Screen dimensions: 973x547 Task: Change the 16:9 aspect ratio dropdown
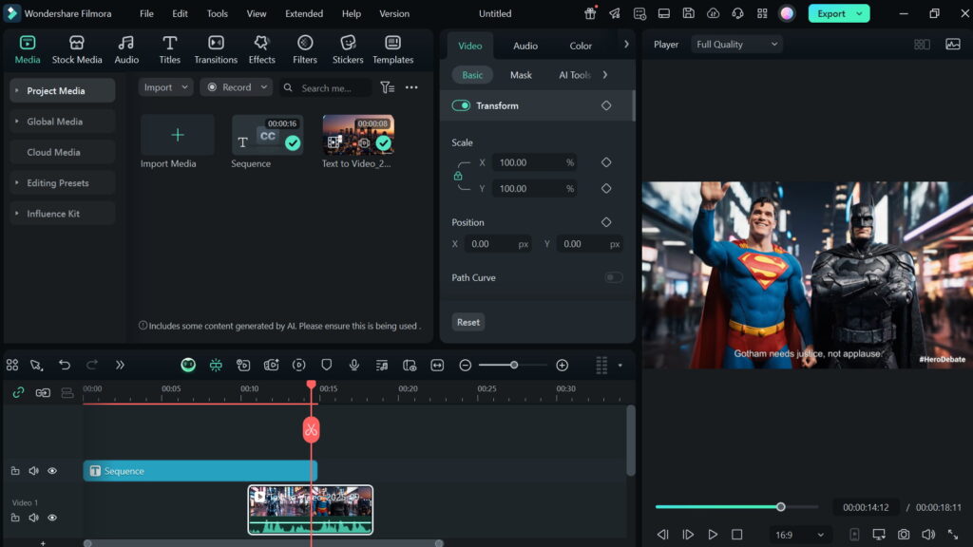pos(800,535)
